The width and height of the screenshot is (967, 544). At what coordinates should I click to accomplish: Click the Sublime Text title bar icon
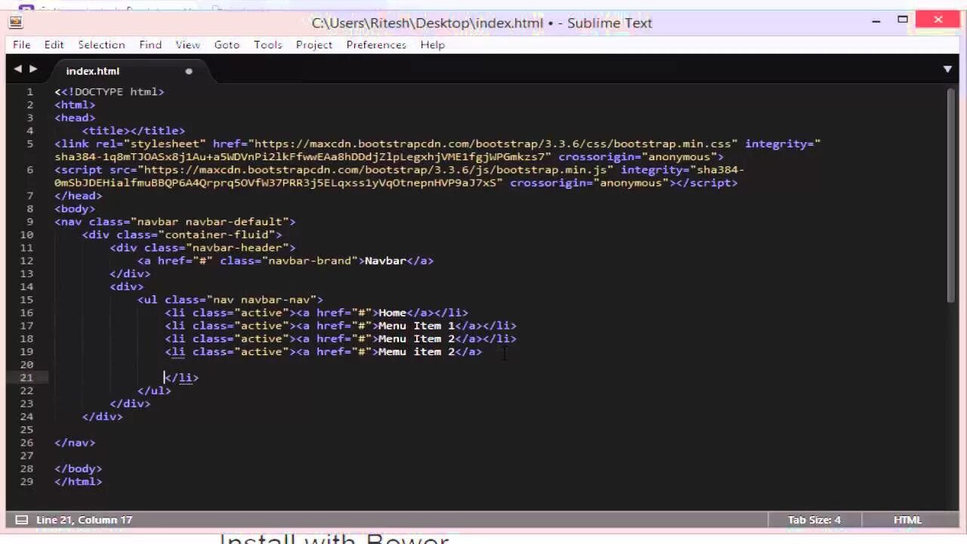coord(15,22)
